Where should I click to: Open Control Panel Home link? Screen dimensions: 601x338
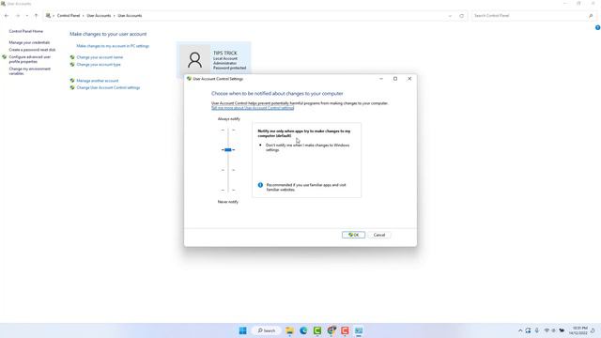click(26, 31)
